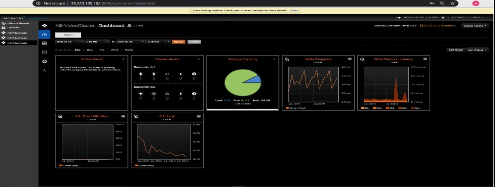This screenshot has height=187, width=495.
Task: Click dc2 cloud status icon
Action: click(x=167, y=93)
